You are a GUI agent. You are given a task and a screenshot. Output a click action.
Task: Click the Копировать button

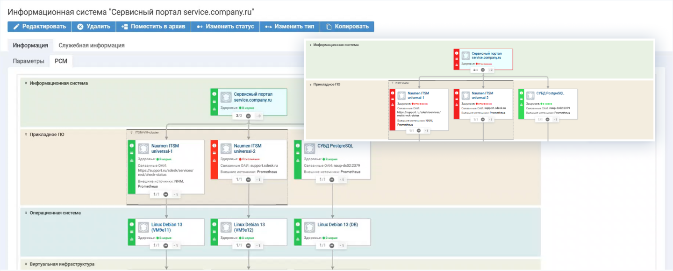click(347, 27)
